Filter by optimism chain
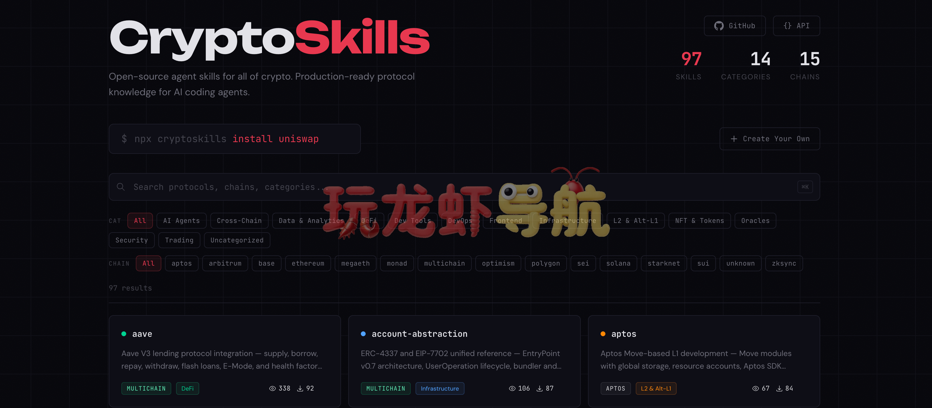This screenshot has height=408, width=932. tap(498, 263)
